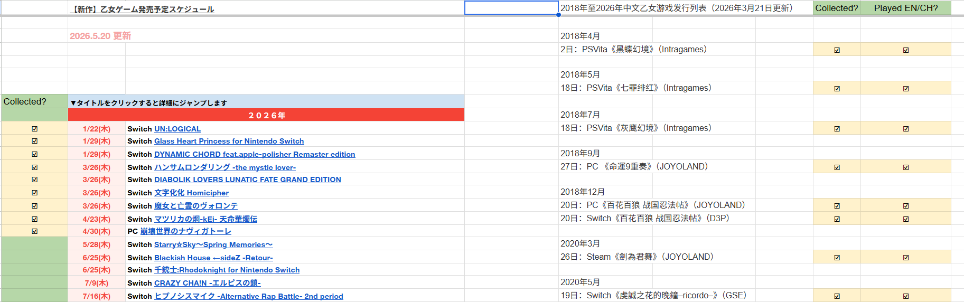Select the 4/30(木) date cell
Screen dimensions: 964x302
(x=97, y=231)
